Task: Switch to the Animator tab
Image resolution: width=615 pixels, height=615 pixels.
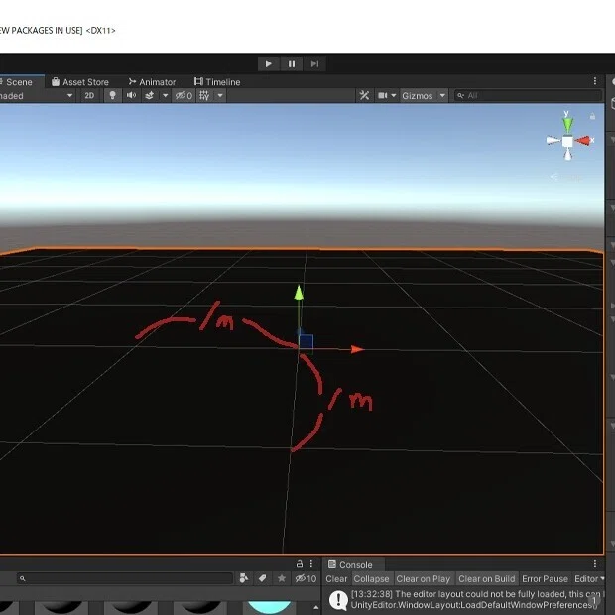Action: pos(152,82)
